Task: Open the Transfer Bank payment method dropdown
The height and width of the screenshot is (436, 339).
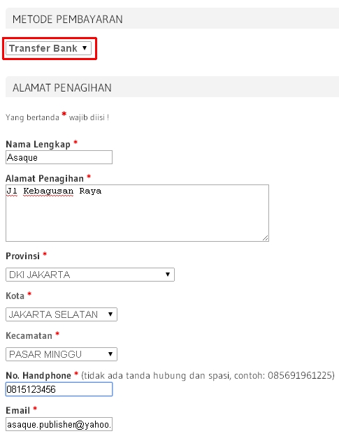Action: tap(48, 48)
